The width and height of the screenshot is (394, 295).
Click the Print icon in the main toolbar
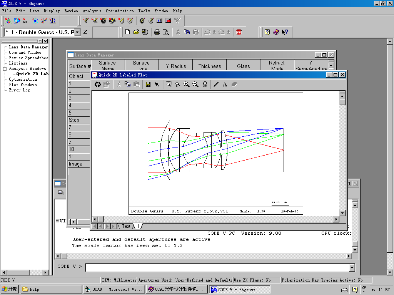coord(157,32)
